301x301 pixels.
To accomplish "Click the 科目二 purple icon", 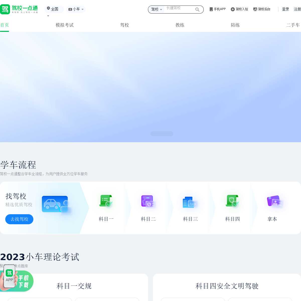I will (148, 201).
